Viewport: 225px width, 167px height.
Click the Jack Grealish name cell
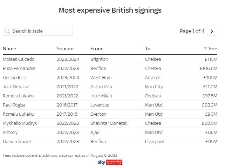point(16,87)
